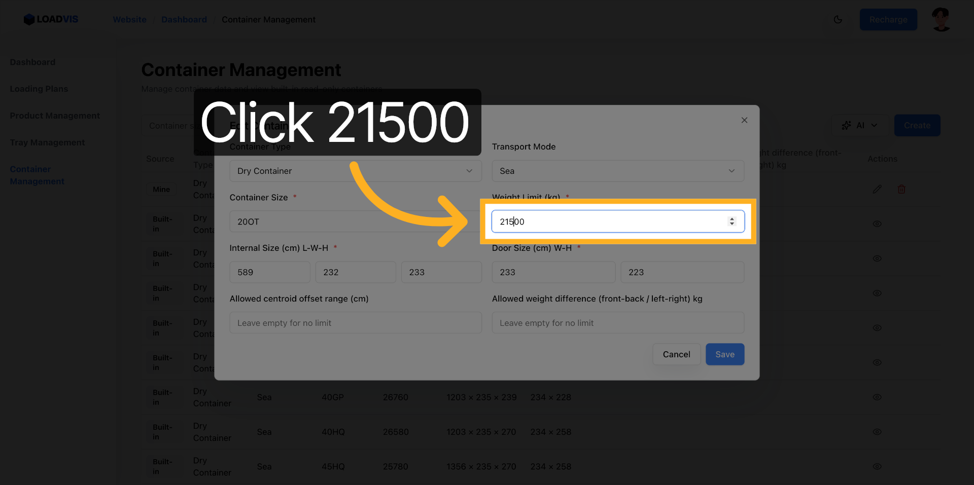Expand the Transport Mode dropdown
The width and height of the screenshot is (974, 485).
(617, 171)
